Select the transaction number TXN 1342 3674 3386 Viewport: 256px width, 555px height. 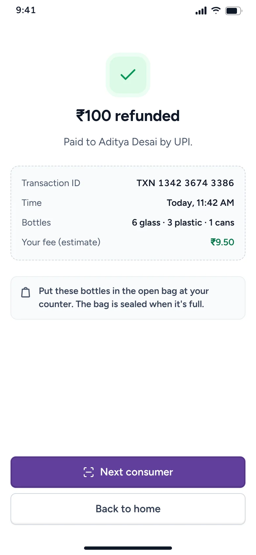point(185,183)
